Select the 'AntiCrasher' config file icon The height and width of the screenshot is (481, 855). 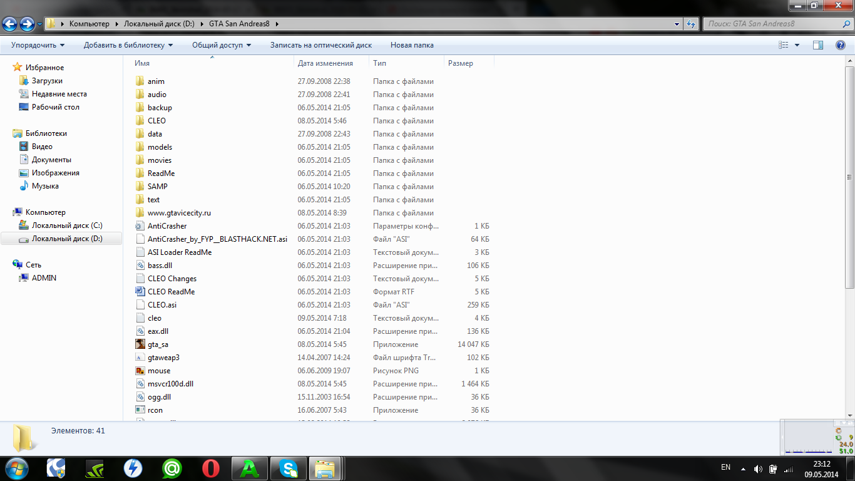tap(140, 226)
